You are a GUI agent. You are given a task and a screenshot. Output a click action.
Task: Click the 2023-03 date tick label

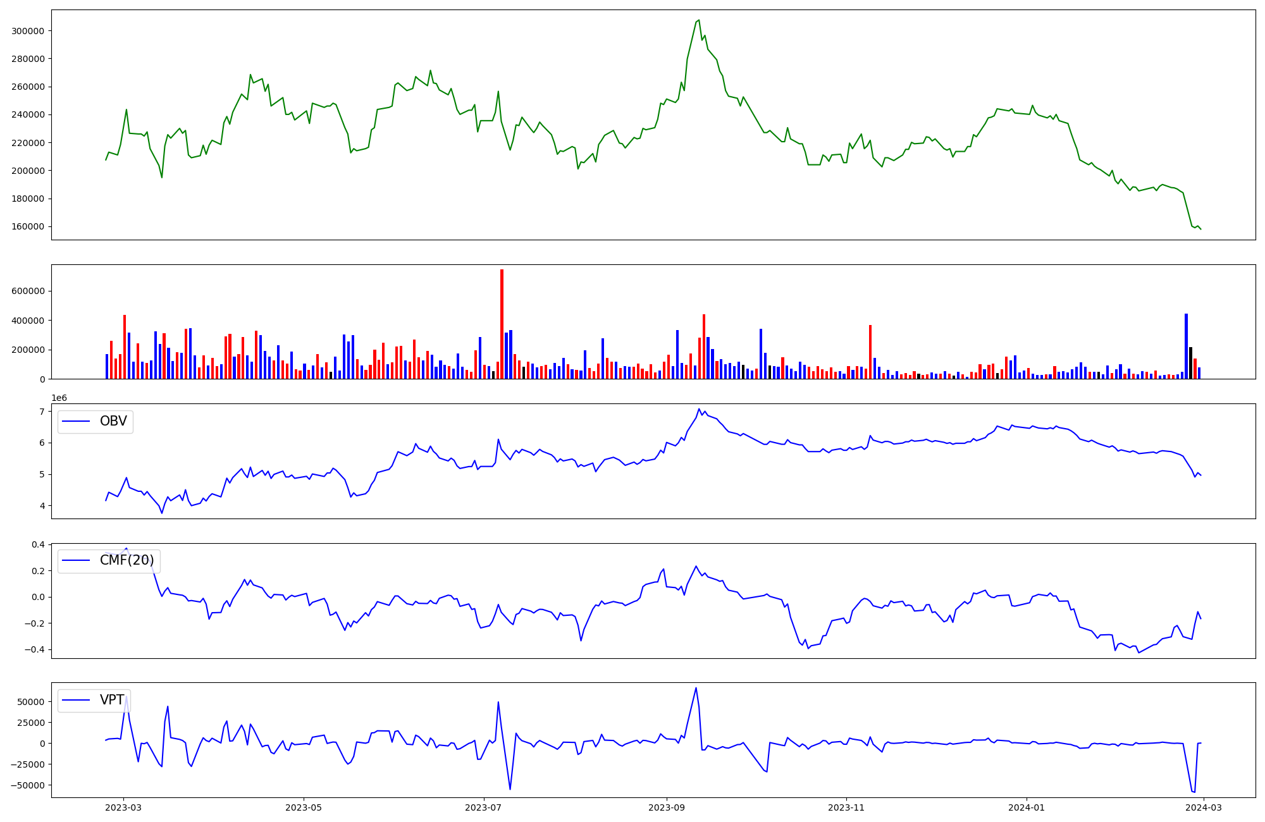click(x=123, y=807)
